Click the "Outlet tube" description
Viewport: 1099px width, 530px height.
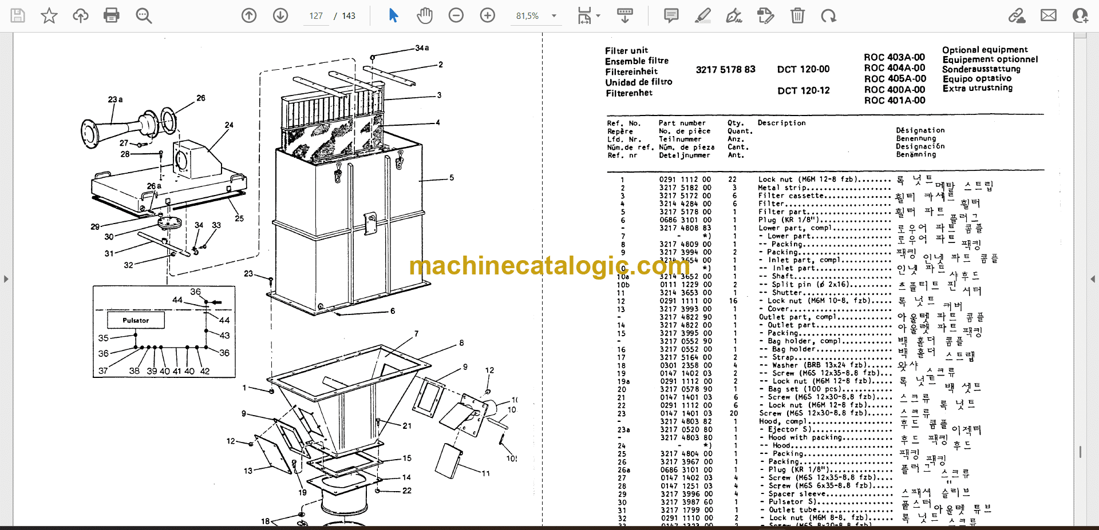(x=793, y=509)
